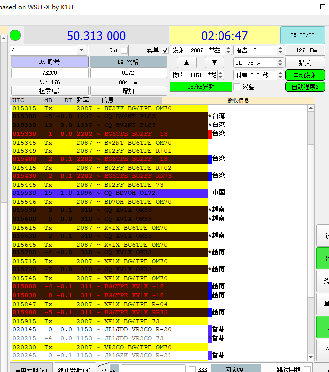The height and width of the screenshot is (372, 329).
Task: Click the green status indicator circle
Action: 15,35
